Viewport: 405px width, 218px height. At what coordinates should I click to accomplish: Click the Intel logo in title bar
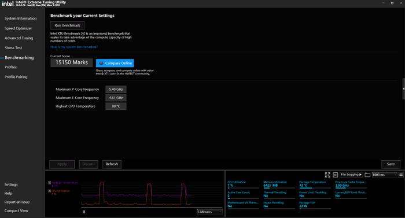click(x=8, y=3)
